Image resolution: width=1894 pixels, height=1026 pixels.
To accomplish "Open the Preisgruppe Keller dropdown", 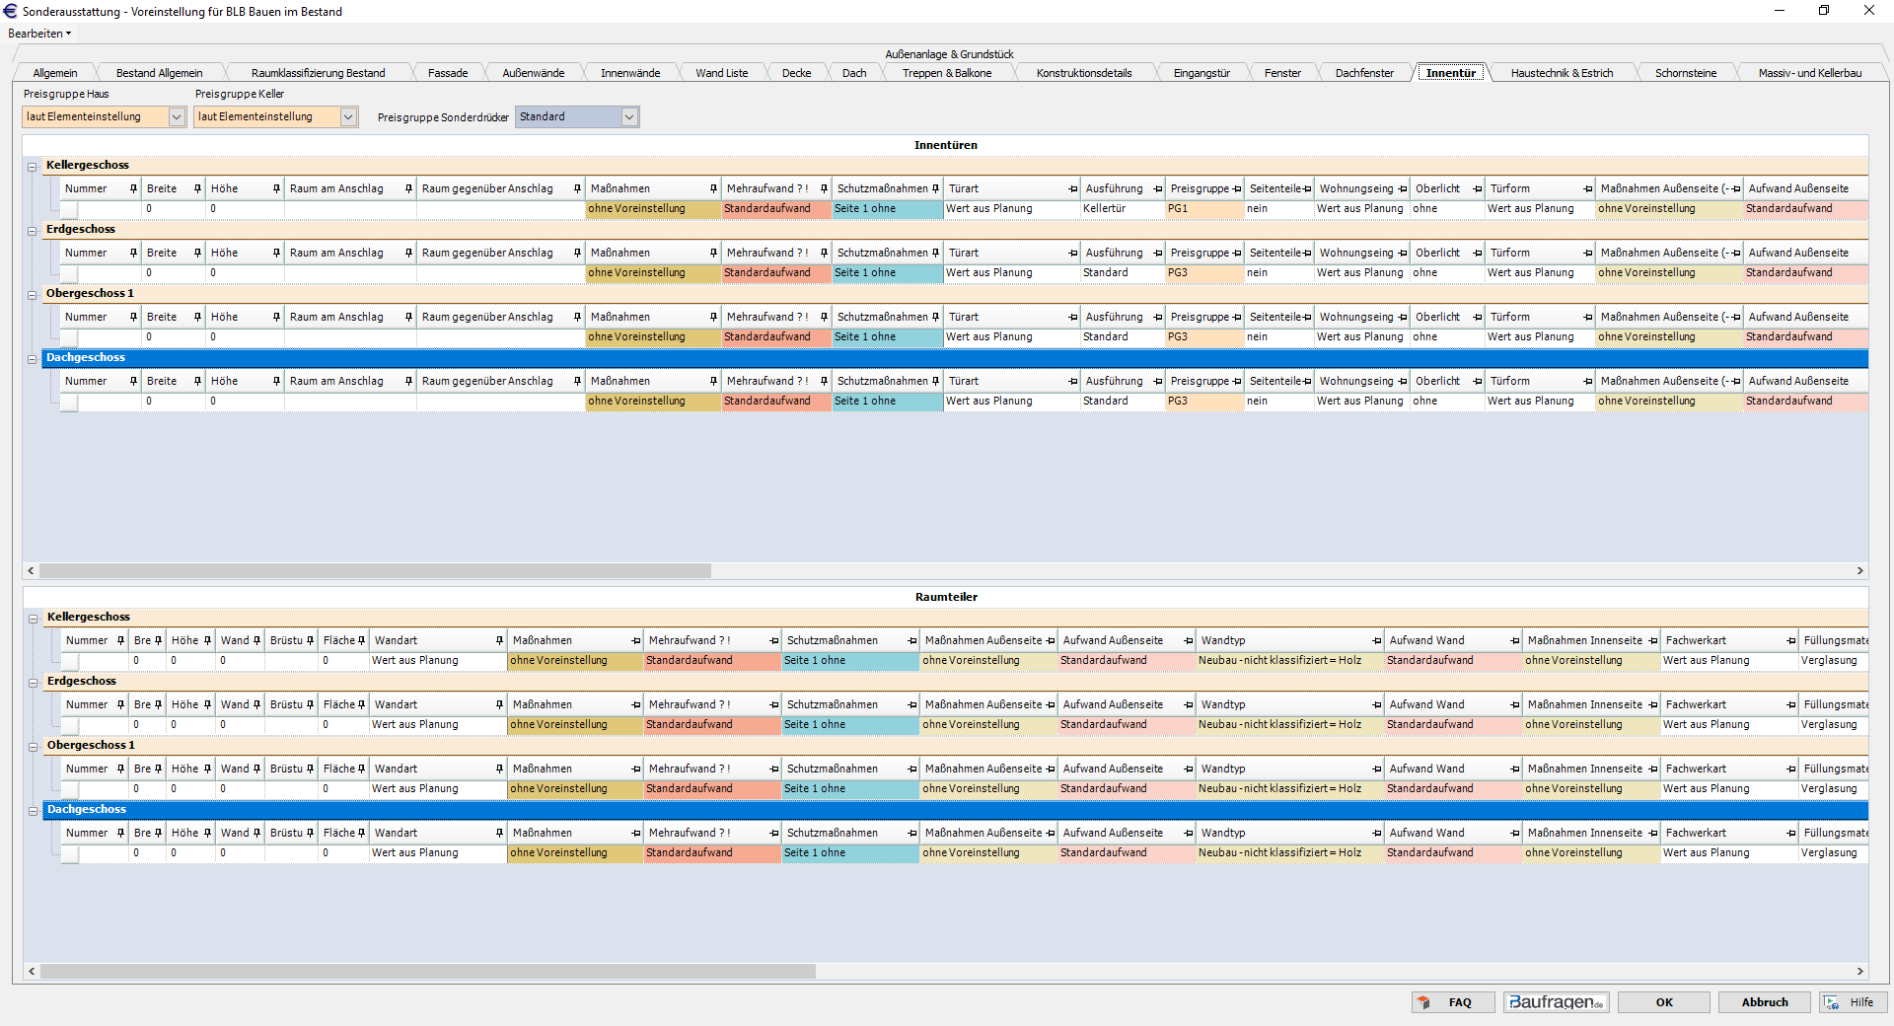I will (x=348, y=117).
